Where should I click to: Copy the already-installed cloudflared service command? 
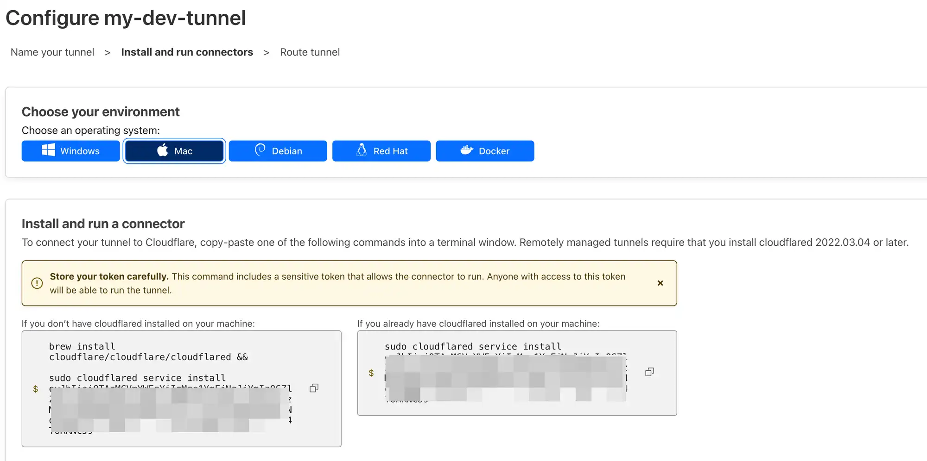point(649,372)
